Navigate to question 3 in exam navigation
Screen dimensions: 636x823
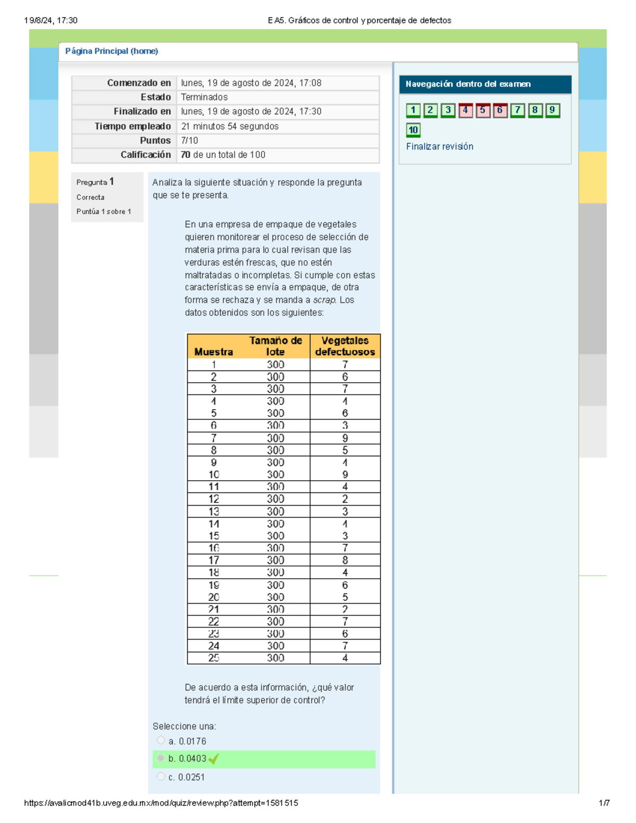click(x=448, y=110)
